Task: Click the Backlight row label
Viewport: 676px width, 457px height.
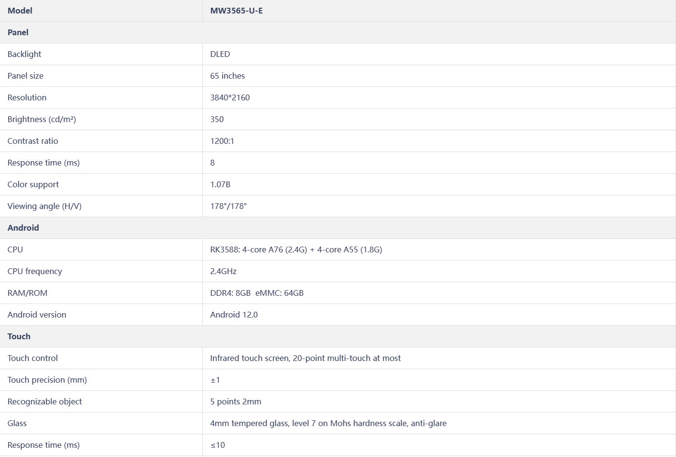Action: point(24,54)
